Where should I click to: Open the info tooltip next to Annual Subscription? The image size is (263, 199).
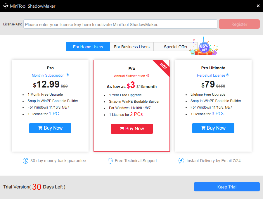(148, 75)
